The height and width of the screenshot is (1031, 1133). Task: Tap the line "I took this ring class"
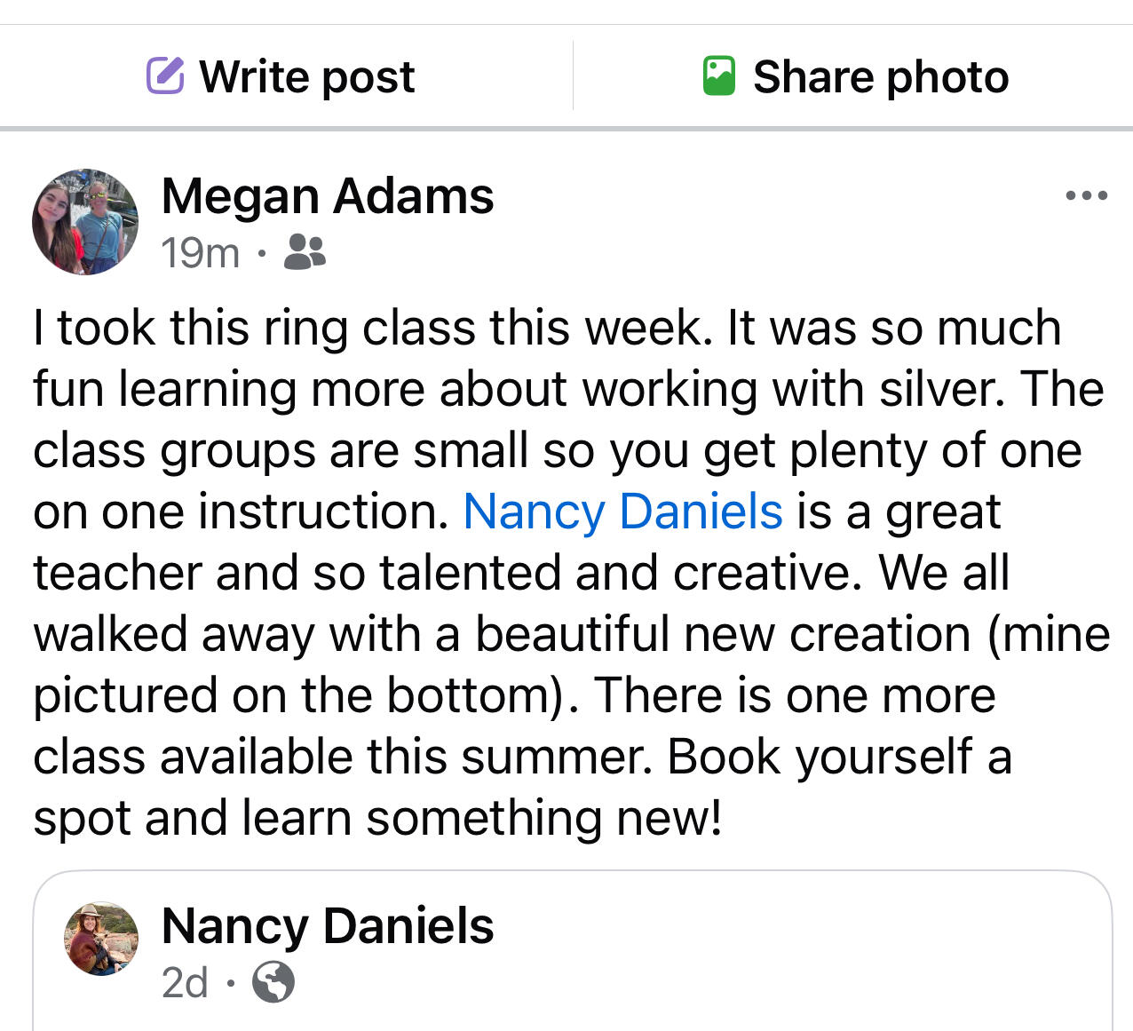pyautogui.click(x=266, y=328)
